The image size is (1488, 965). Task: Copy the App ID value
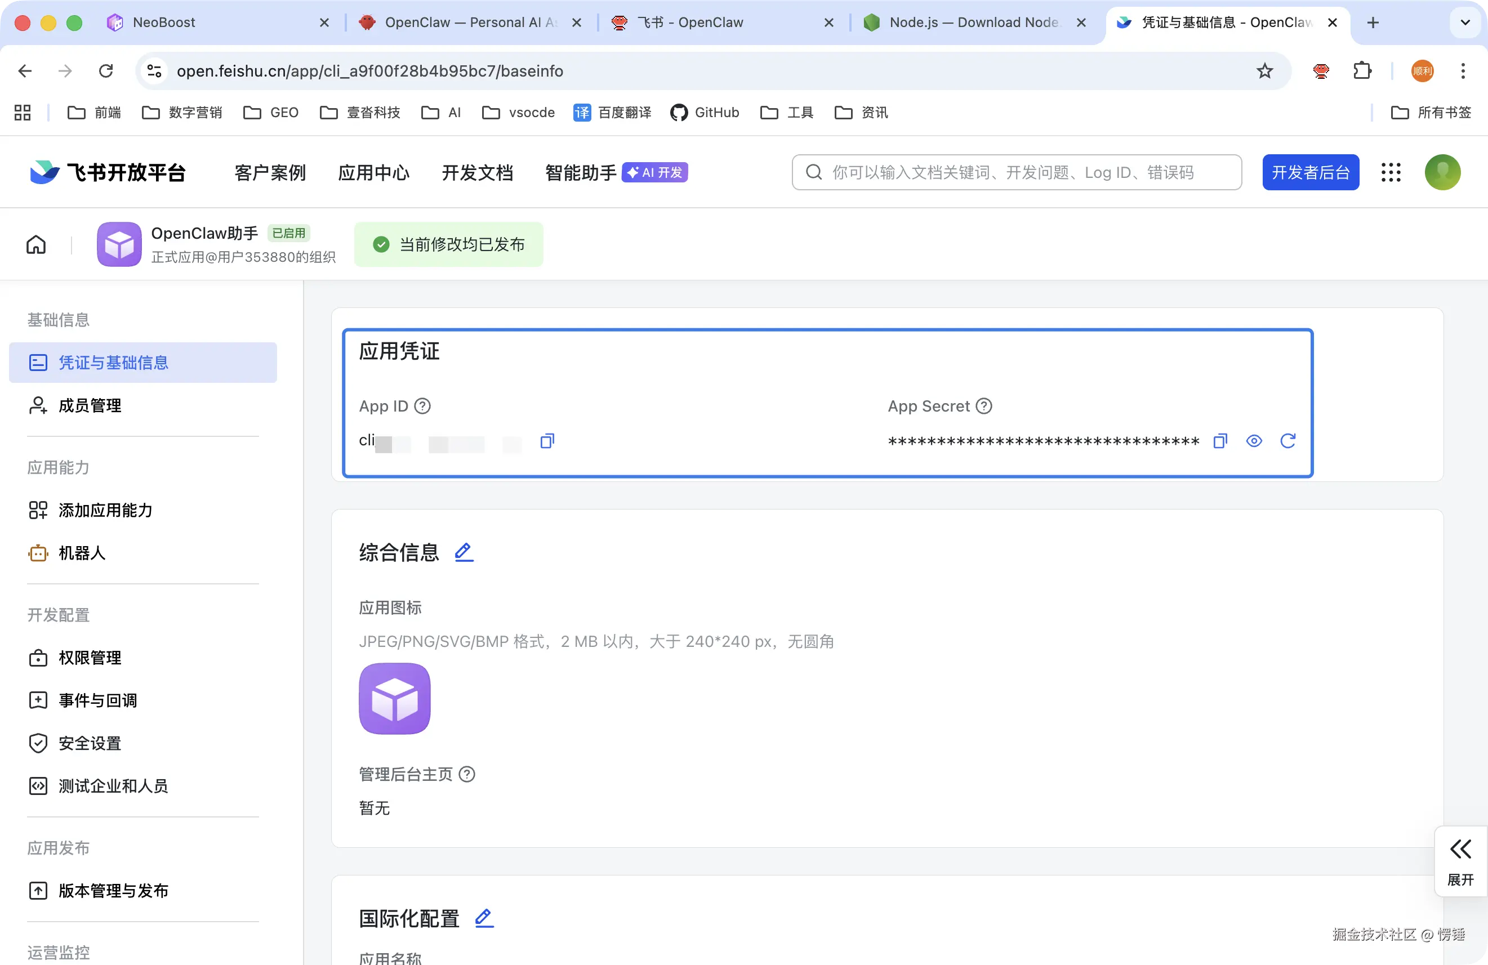pos(547,441)
